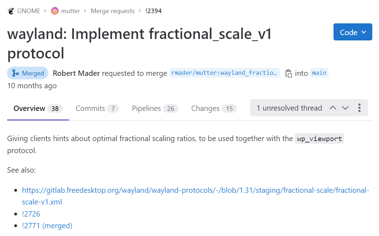Image resolution: width=379 pixels, height=236 pixels.
Task: Click the Merged status badge
Action: tap(28, 73)
